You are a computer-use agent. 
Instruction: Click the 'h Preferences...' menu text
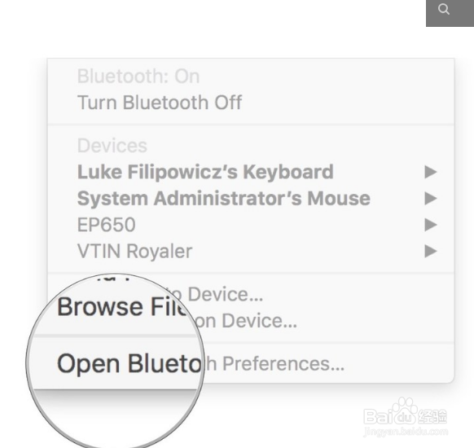pyautogui.click(x=274, y=364)
